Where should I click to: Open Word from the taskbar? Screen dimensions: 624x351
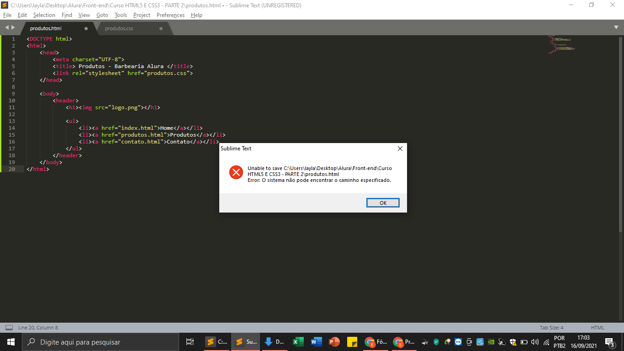(316, 342)
